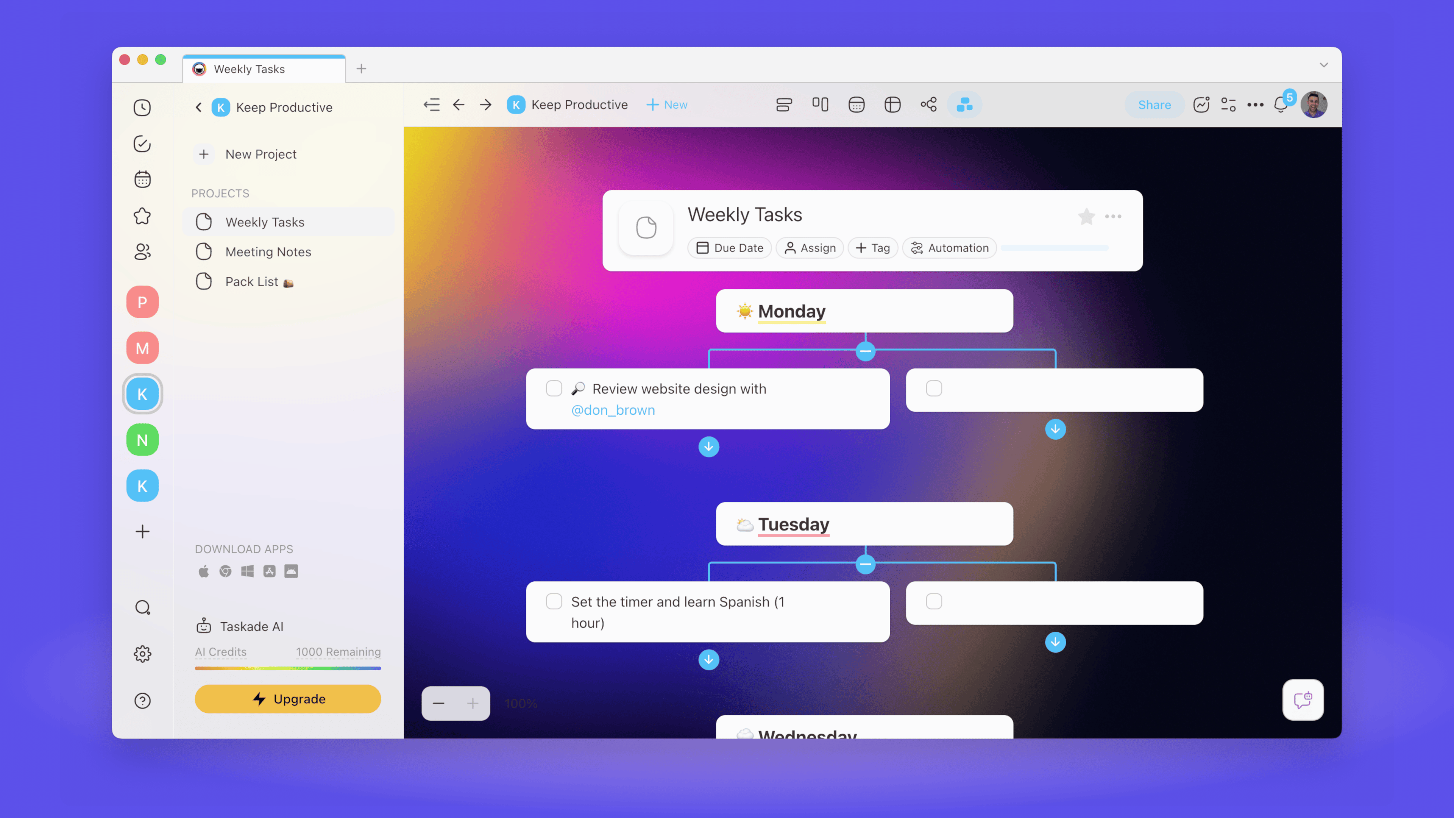Click the Share button

(1154, 105)
